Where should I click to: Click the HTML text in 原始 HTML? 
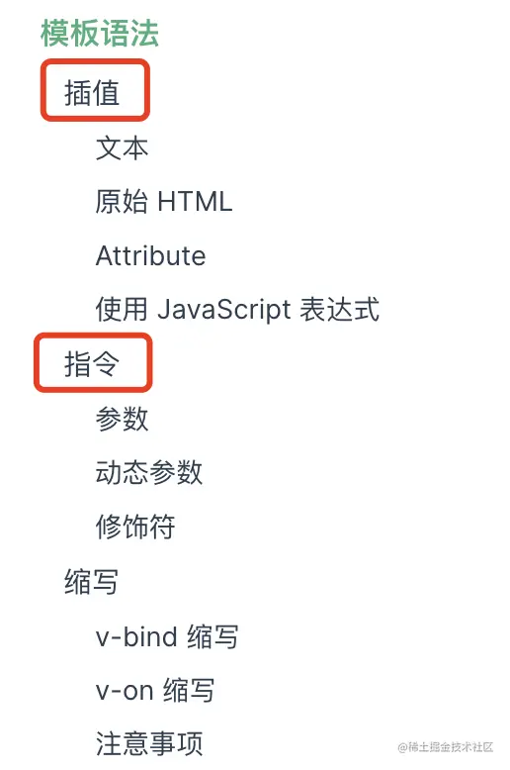pos(195,201)
